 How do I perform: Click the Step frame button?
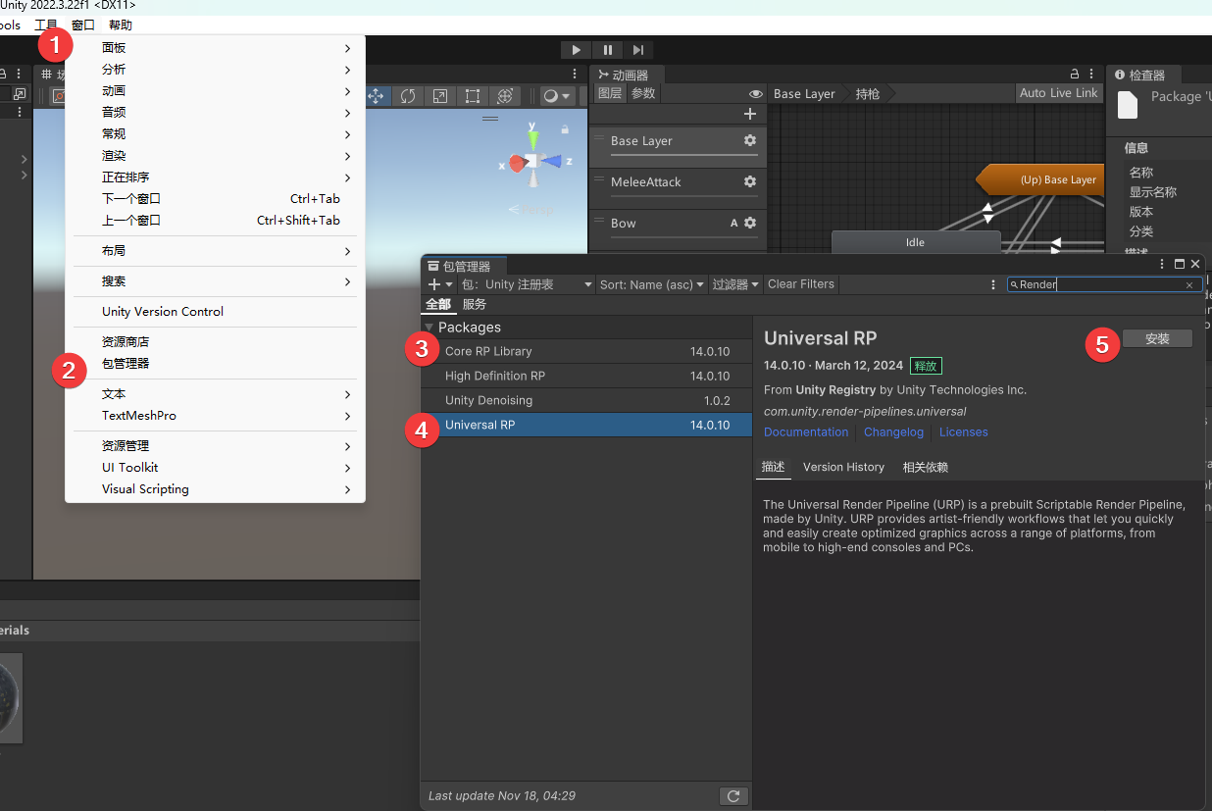(x=638, y=50)
